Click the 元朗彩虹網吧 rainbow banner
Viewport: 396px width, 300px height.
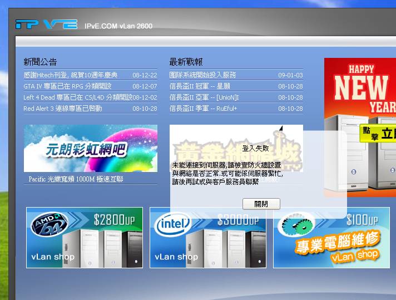[x=91, y=149]
